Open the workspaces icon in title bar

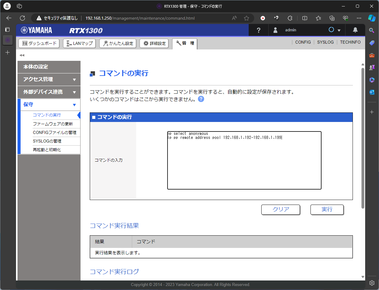pos(19,6)
